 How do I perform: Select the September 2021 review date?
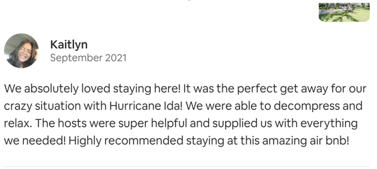point(88,58)
